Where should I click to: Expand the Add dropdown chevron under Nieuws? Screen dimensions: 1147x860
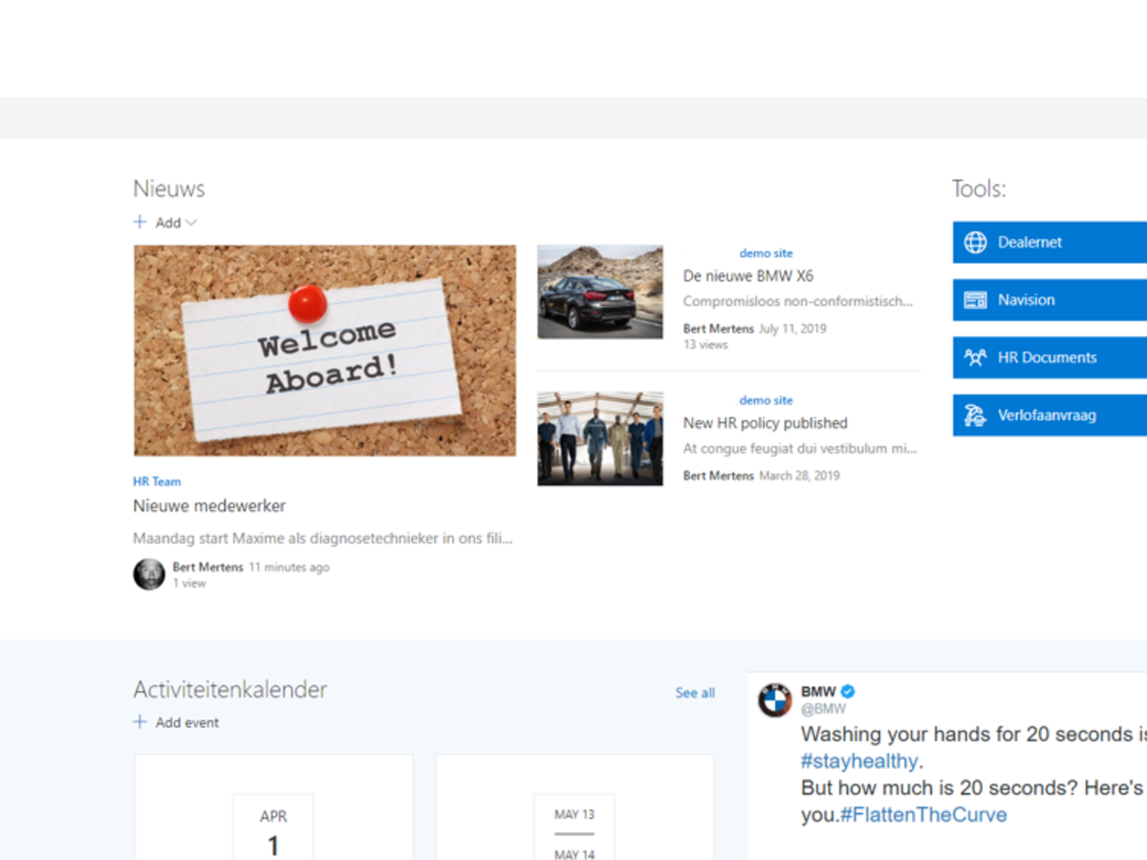(191, 223)
